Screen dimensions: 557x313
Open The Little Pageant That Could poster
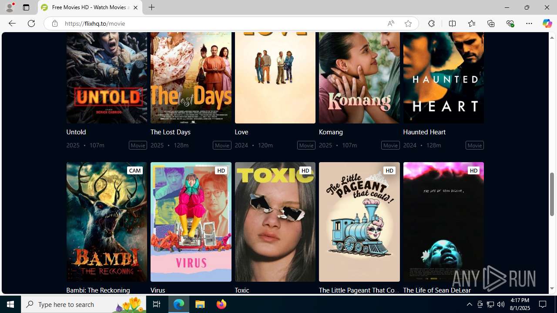point(359,222)
